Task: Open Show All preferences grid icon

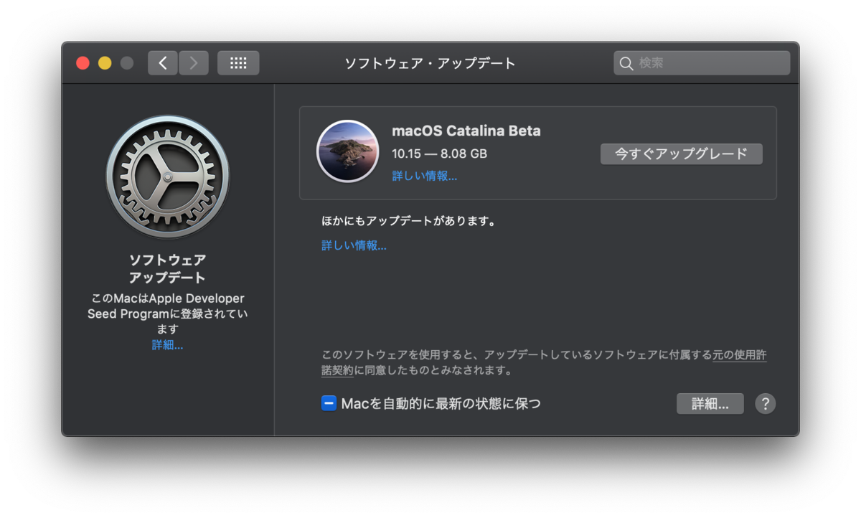Action: point(237,62)
